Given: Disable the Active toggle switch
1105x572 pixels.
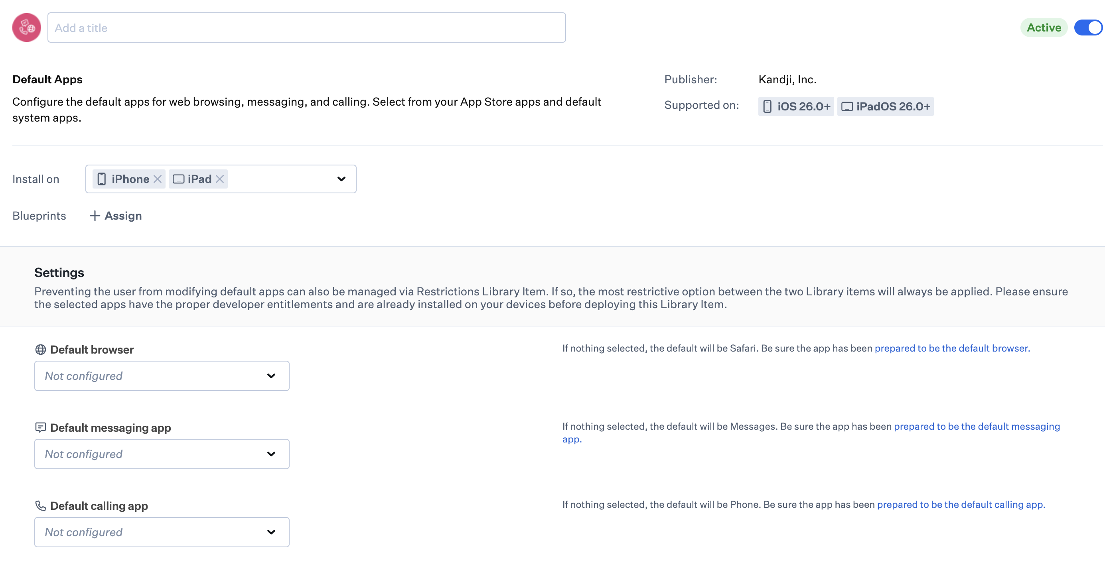Looking at the screenshot, I should coord(1088,28).
